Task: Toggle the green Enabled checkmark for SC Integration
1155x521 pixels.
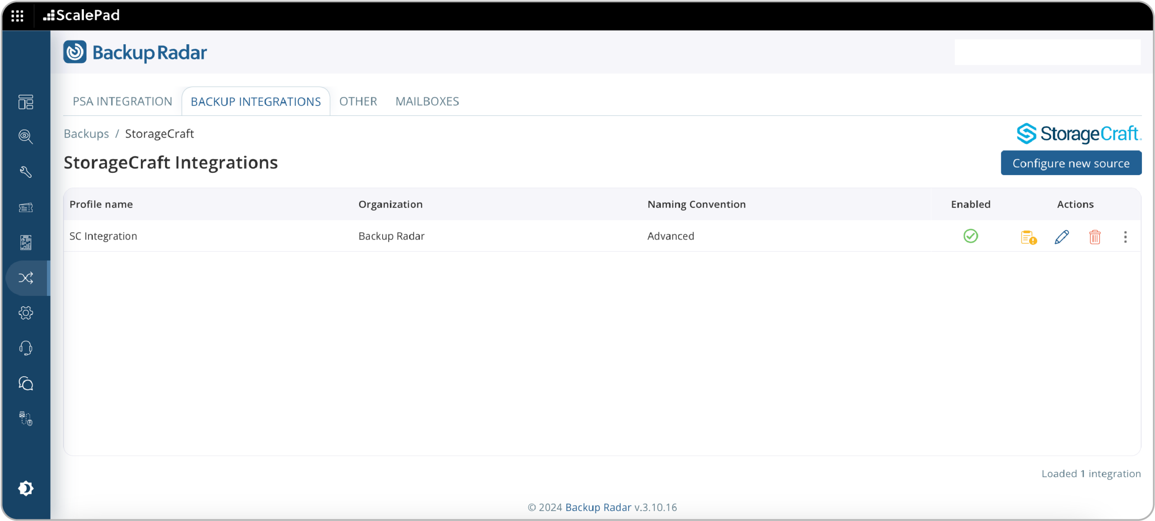Action: [x=970, y=236]
